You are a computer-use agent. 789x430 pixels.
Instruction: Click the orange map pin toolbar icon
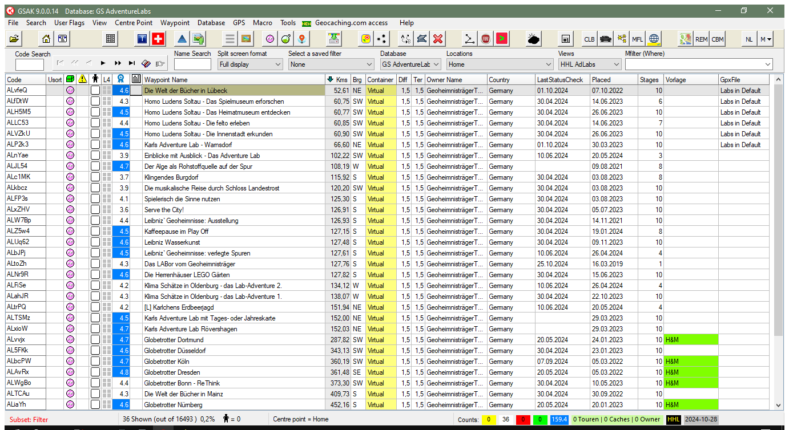(x=302, y=39)
